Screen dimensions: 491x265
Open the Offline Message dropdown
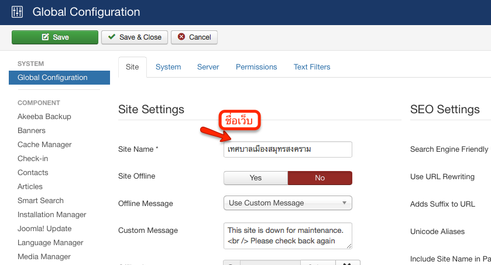point(288,203)
